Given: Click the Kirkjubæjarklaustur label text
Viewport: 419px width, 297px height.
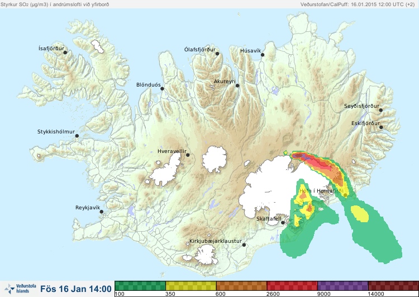Looking at the screenshot, I should (216, 241).
